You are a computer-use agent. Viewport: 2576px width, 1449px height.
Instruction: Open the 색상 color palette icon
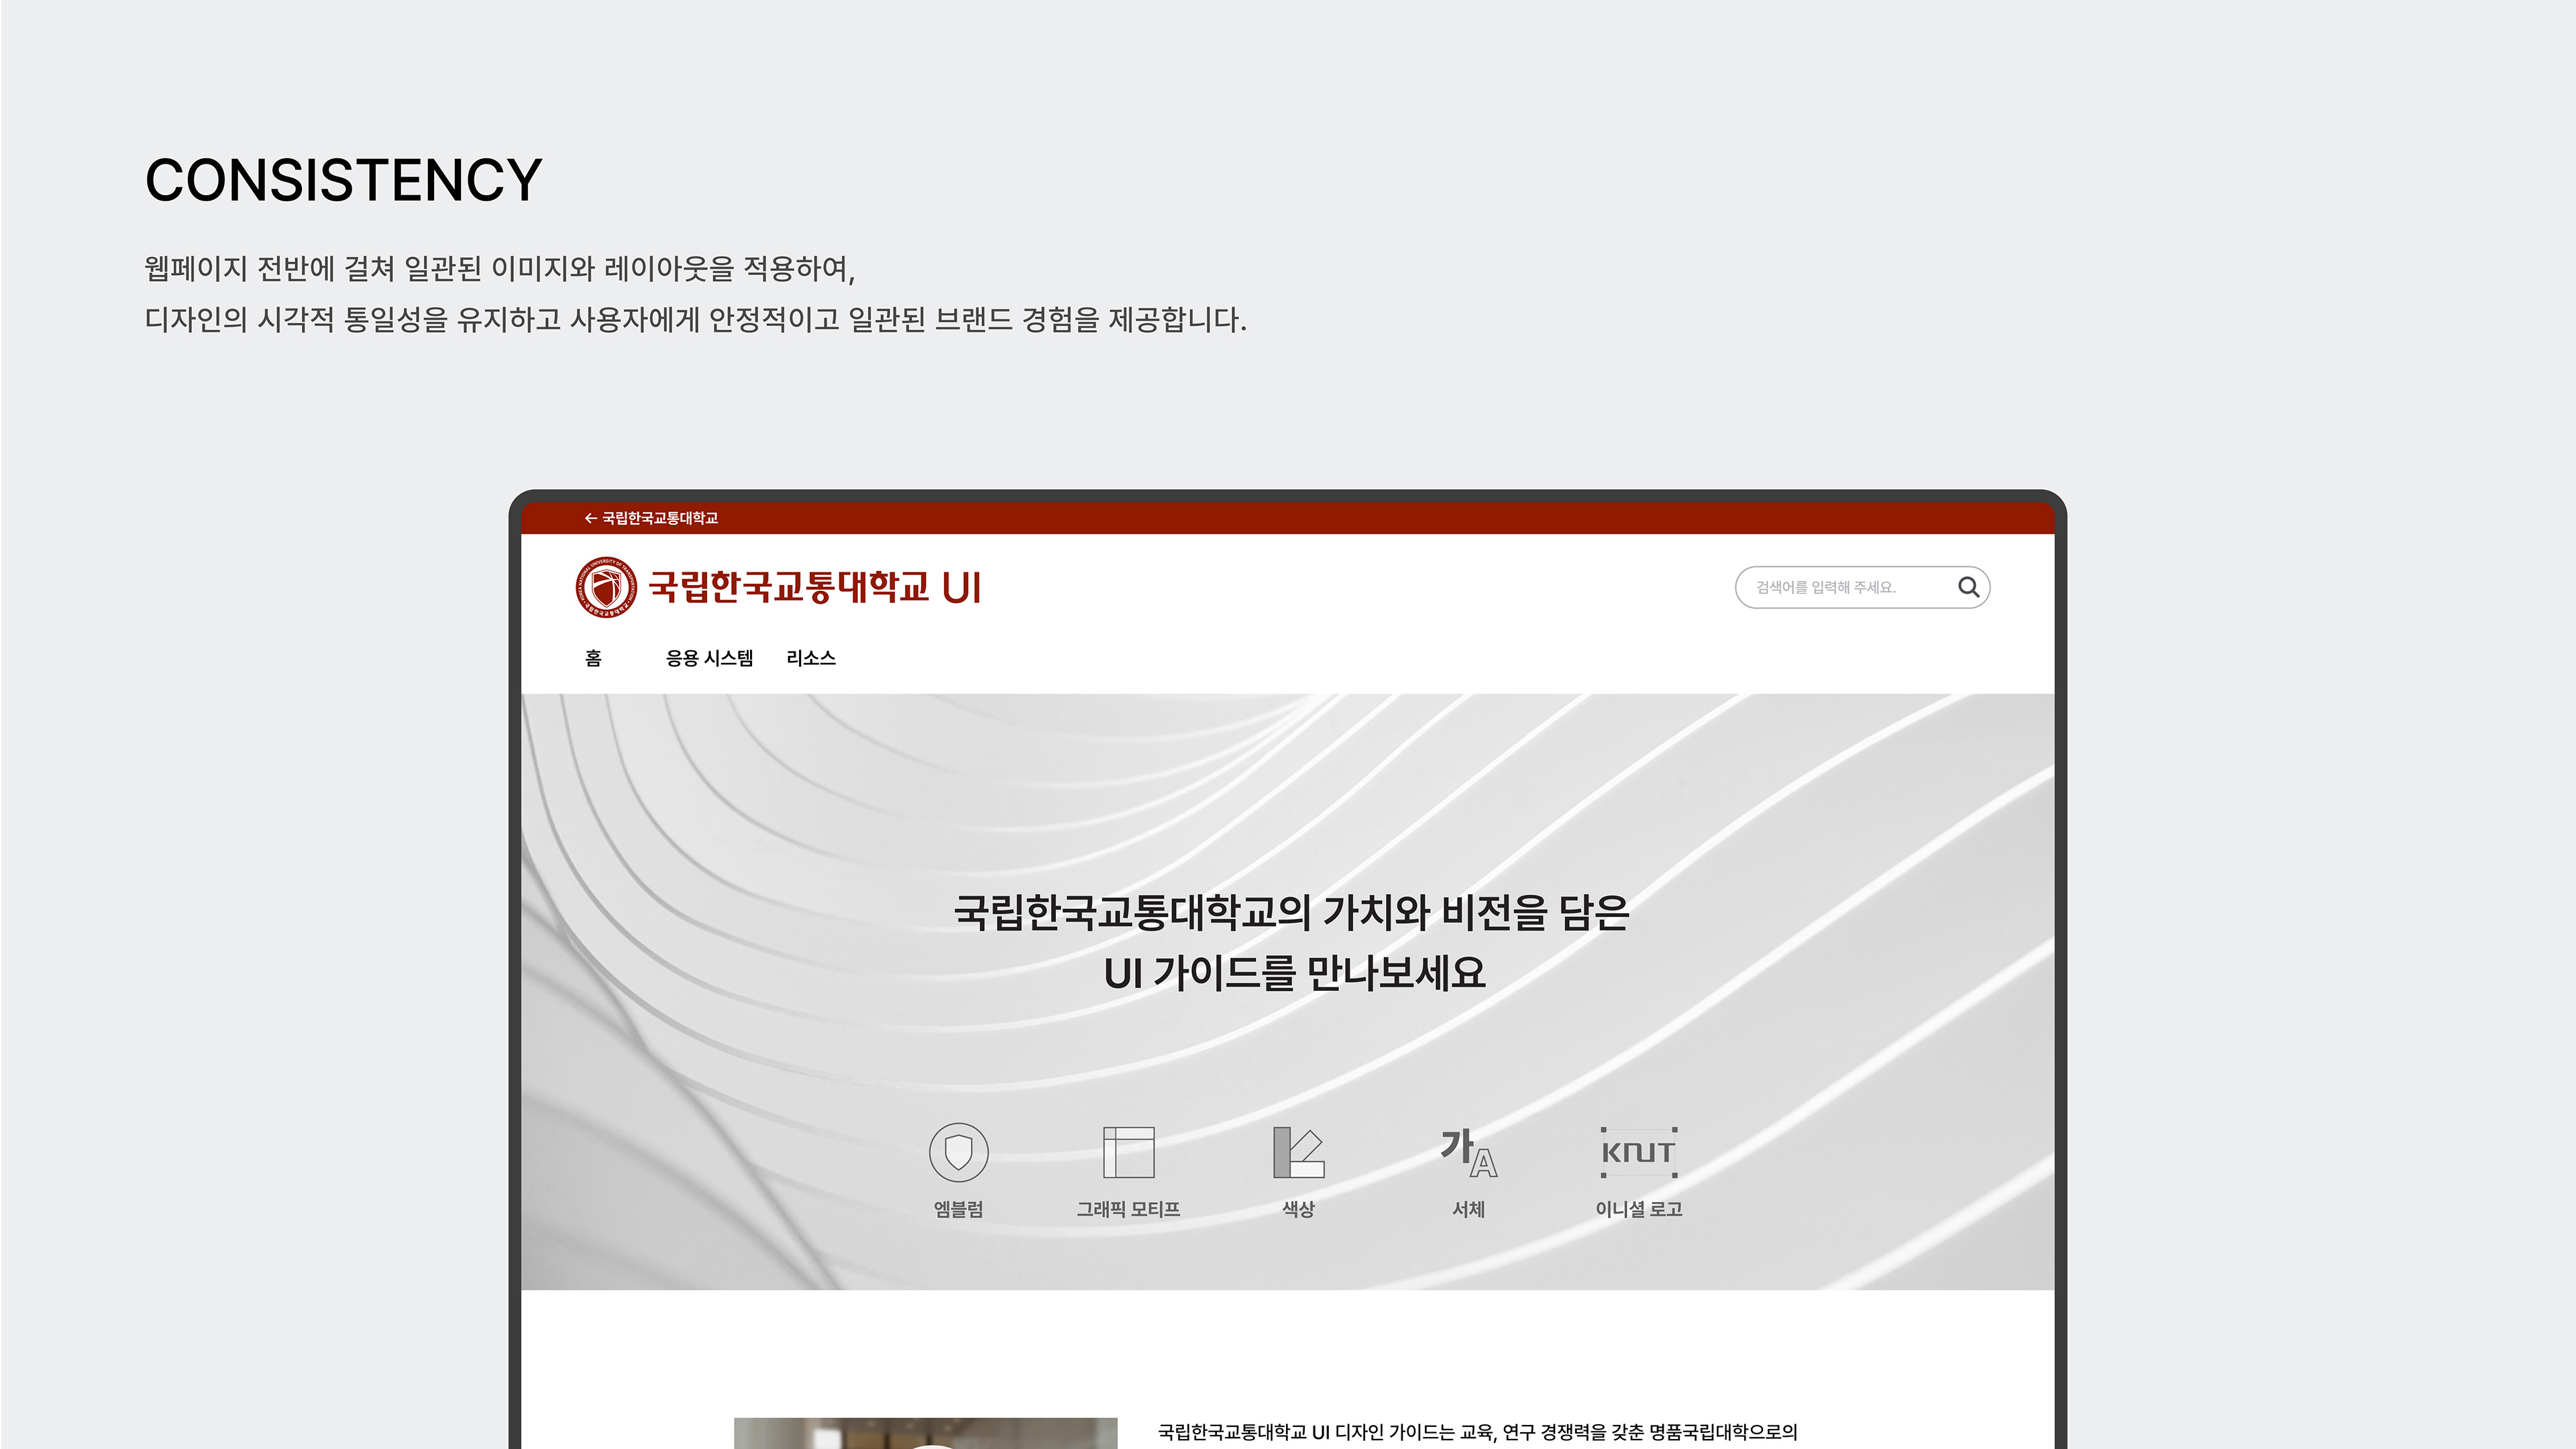click(1298, 1152)
